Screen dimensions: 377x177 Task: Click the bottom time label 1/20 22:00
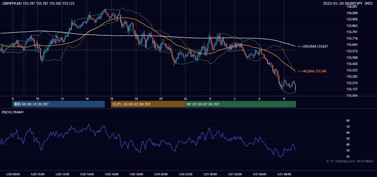[185, 174]
